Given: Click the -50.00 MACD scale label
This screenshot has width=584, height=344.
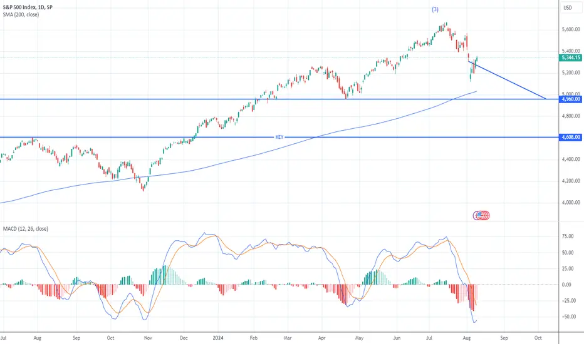Looking at the screenshot, I should pyautogui.click(x=568, y=317).
